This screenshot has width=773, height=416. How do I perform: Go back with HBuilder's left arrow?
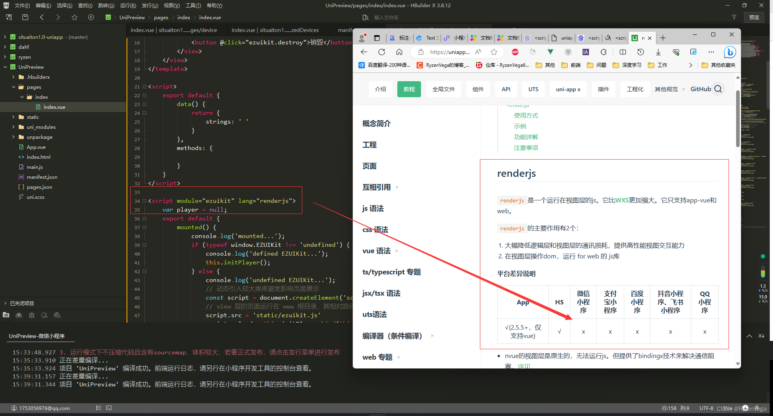42,17
